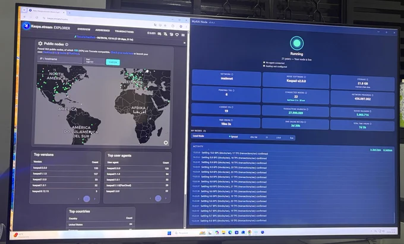Open the OVERVIEW menu in Kaspa explorer
The width and height of the screenshot is (404, 244).
point(84,29)
